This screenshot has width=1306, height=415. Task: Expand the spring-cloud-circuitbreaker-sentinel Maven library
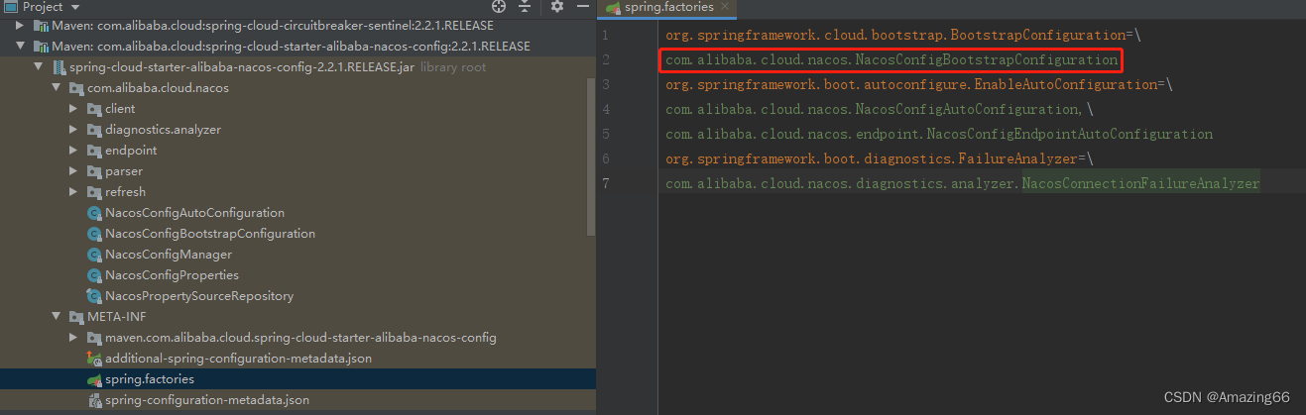tap(20, 25)
